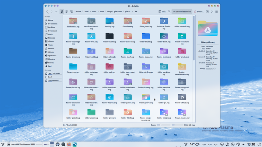Expand the hidden system tray icons arrow

pyautogui.click(x=243, y=144)
